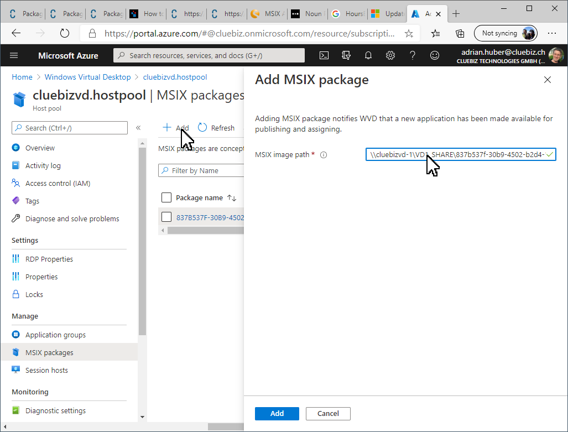Open the Azure notifications bell
This screenshot has width=568, height=432.
[368, 55]
